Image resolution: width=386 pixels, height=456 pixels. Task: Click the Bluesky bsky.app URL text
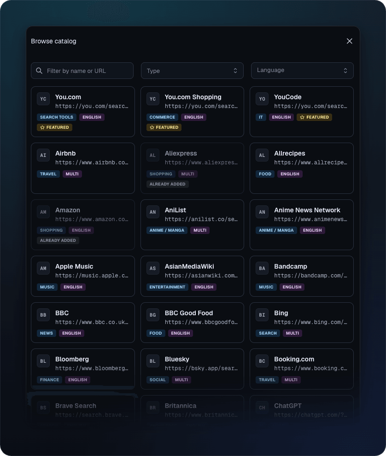[x=201, y=368]
